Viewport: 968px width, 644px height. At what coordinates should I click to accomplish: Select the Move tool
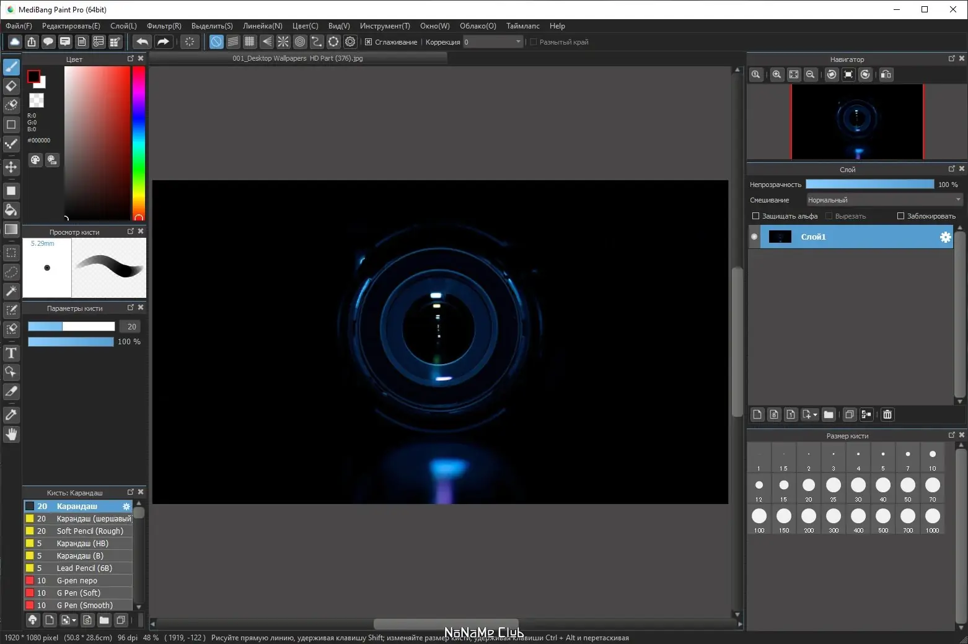(x=11, y=167)
